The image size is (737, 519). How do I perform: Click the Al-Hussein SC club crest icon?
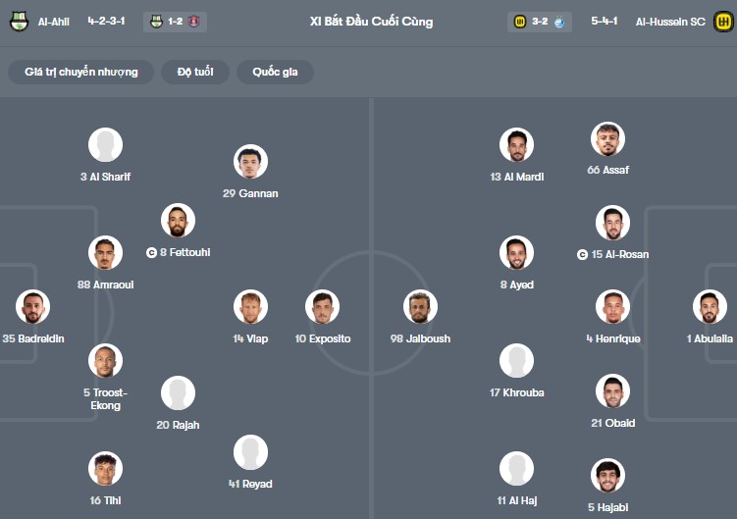[x=724, y=22]
